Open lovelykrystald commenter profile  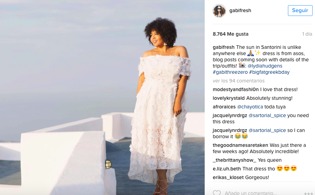coord(229,98)
